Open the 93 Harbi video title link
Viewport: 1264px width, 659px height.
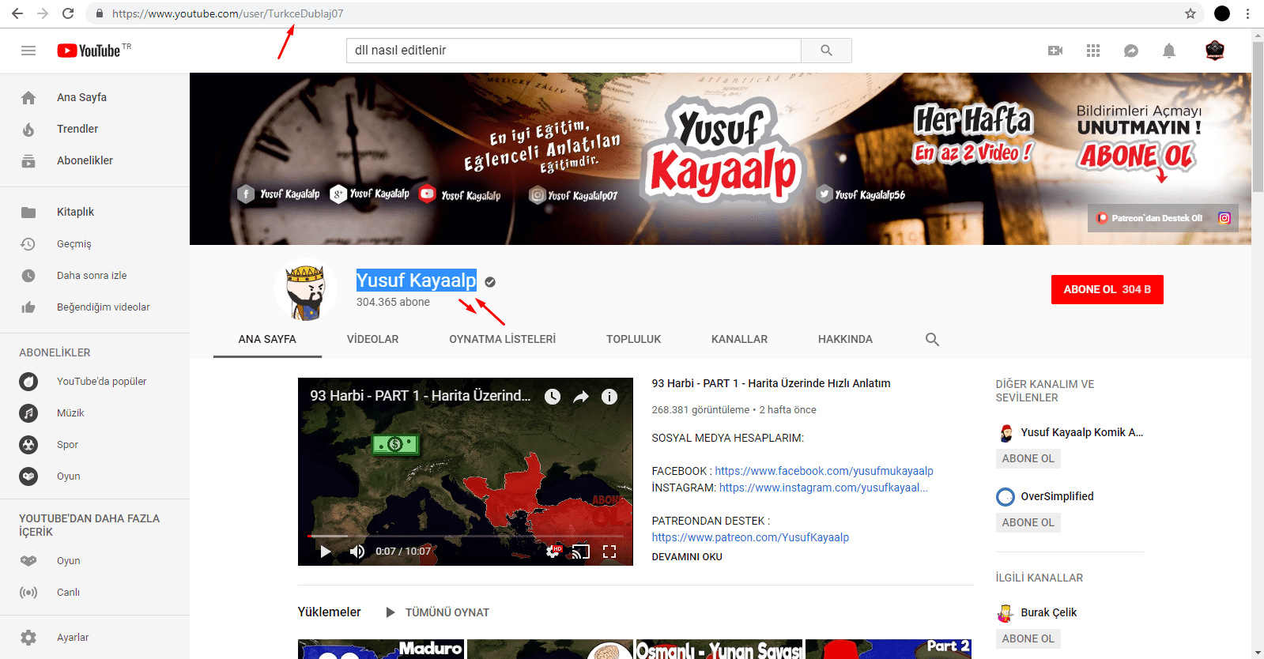(771, 383)
